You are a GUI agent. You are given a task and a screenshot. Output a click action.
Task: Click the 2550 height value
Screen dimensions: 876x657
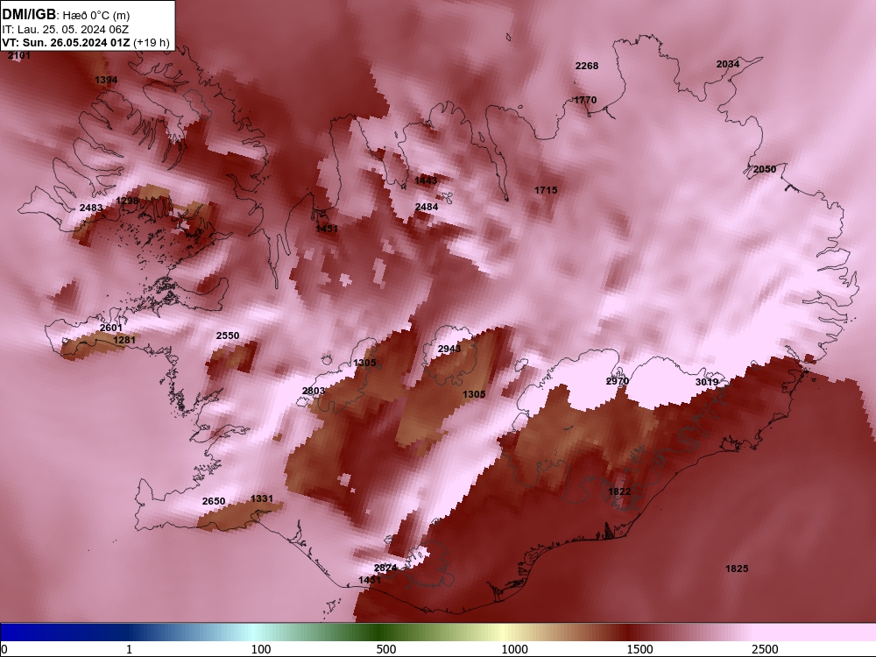pos(228,336)
